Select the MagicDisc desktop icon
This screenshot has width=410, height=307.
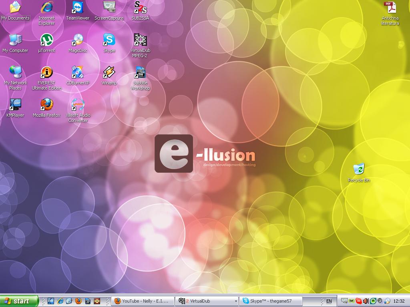tap(78, 40)
